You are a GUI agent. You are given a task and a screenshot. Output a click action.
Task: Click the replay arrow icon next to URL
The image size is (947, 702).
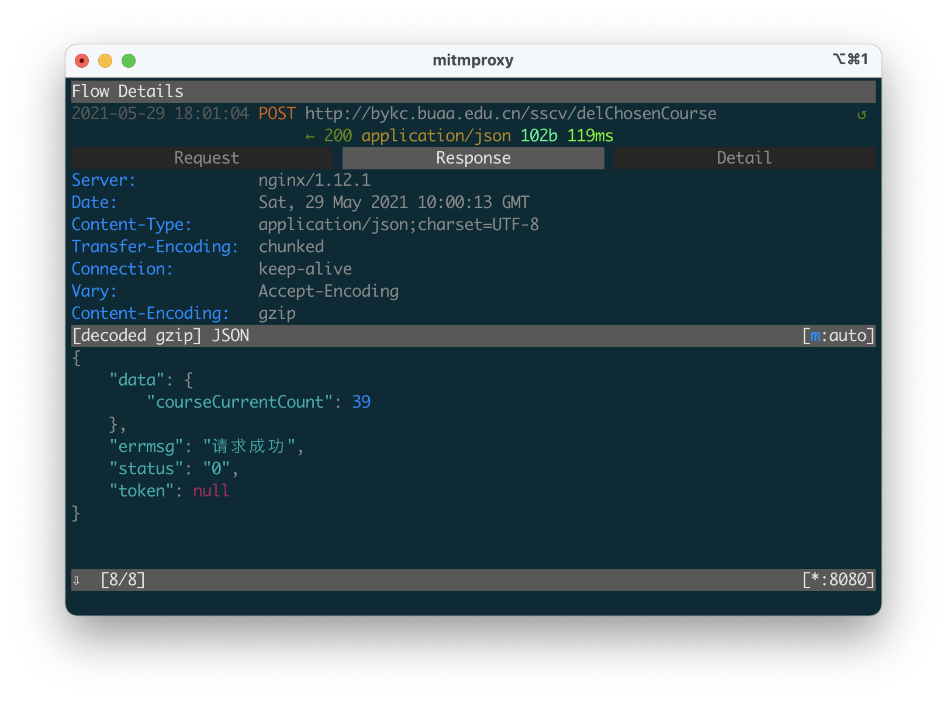click(861, 114)
